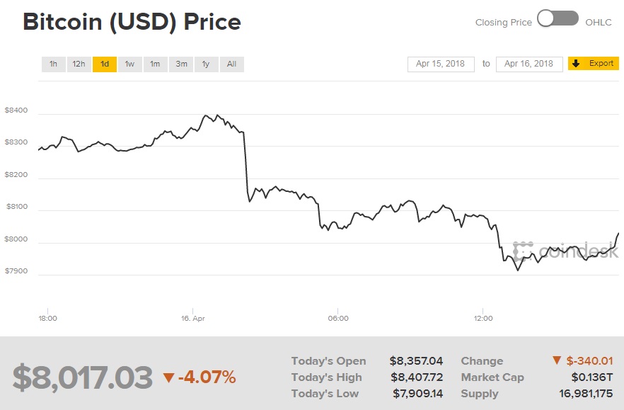Select the 1h timeframe
The image size is (624, 410).
pos(53,64)
